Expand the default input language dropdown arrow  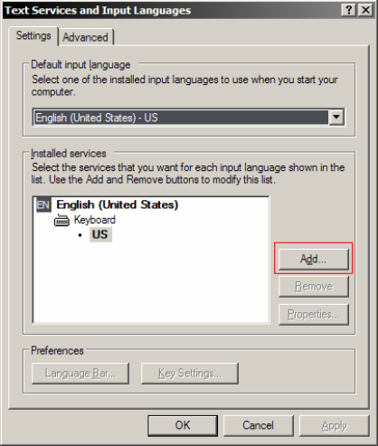click(x=336, y=118)
